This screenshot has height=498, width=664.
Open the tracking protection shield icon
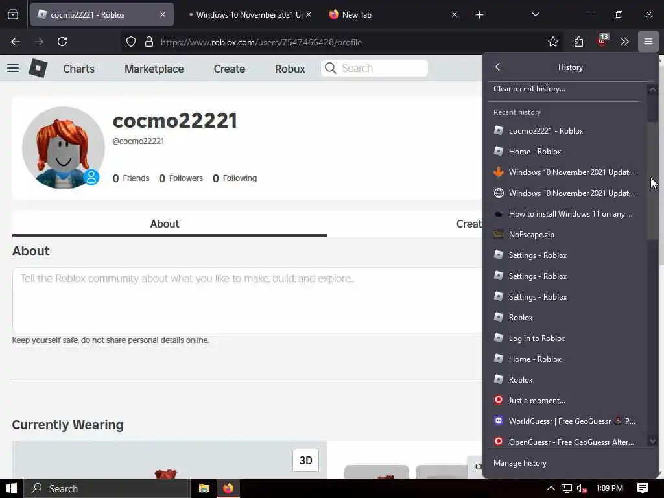[x=131, y=42]
